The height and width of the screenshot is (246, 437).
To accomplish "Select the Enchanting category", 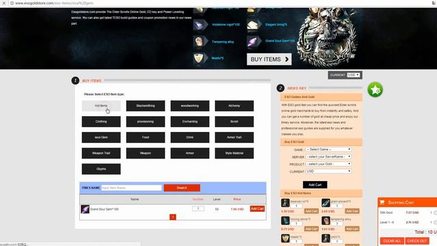I will click(x=190, y=122).
